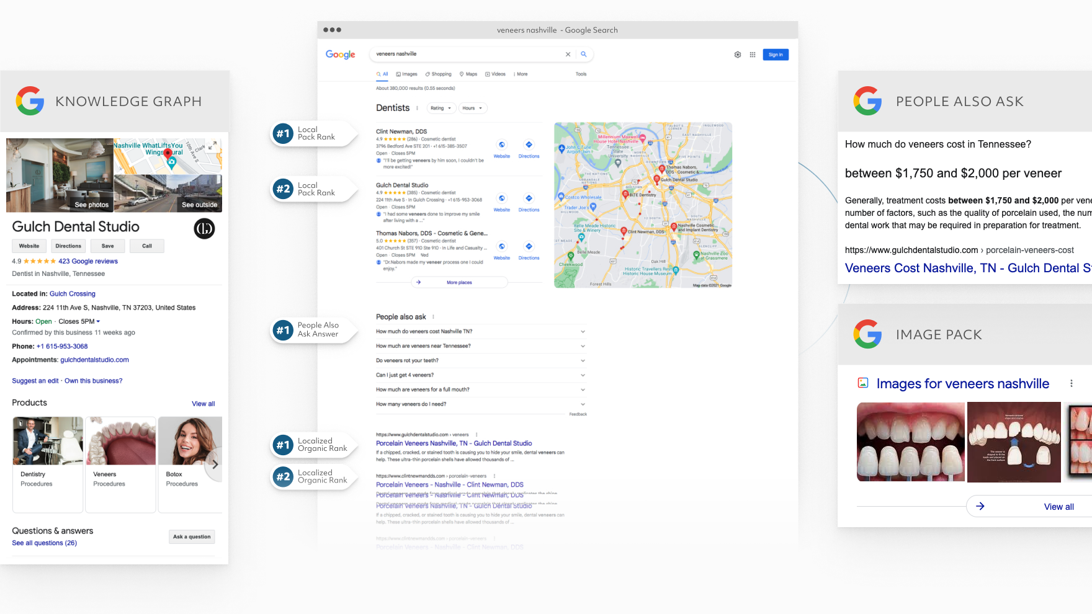The image size is (1092, 614).
Task: Click the Google logo in the search page
Action: [x=341, y=55]
